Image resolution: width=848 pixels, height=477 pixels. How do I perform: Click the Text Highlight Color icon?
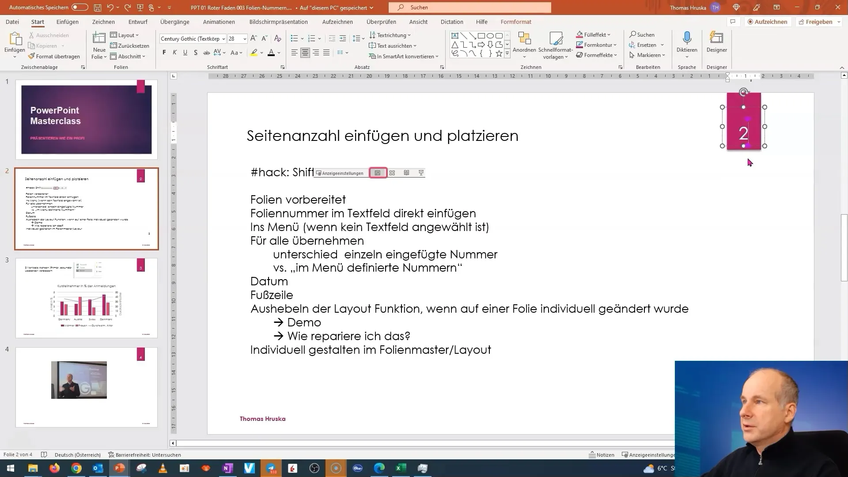[x=254, y=53]
